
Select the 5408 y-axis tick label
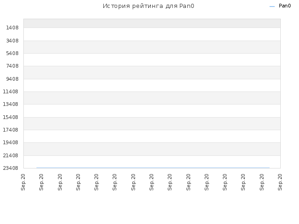[13, 53]
